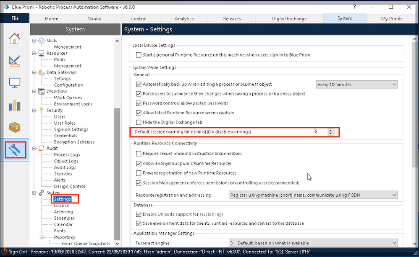Toggle Unicode support for session logs

click(139, 214)
